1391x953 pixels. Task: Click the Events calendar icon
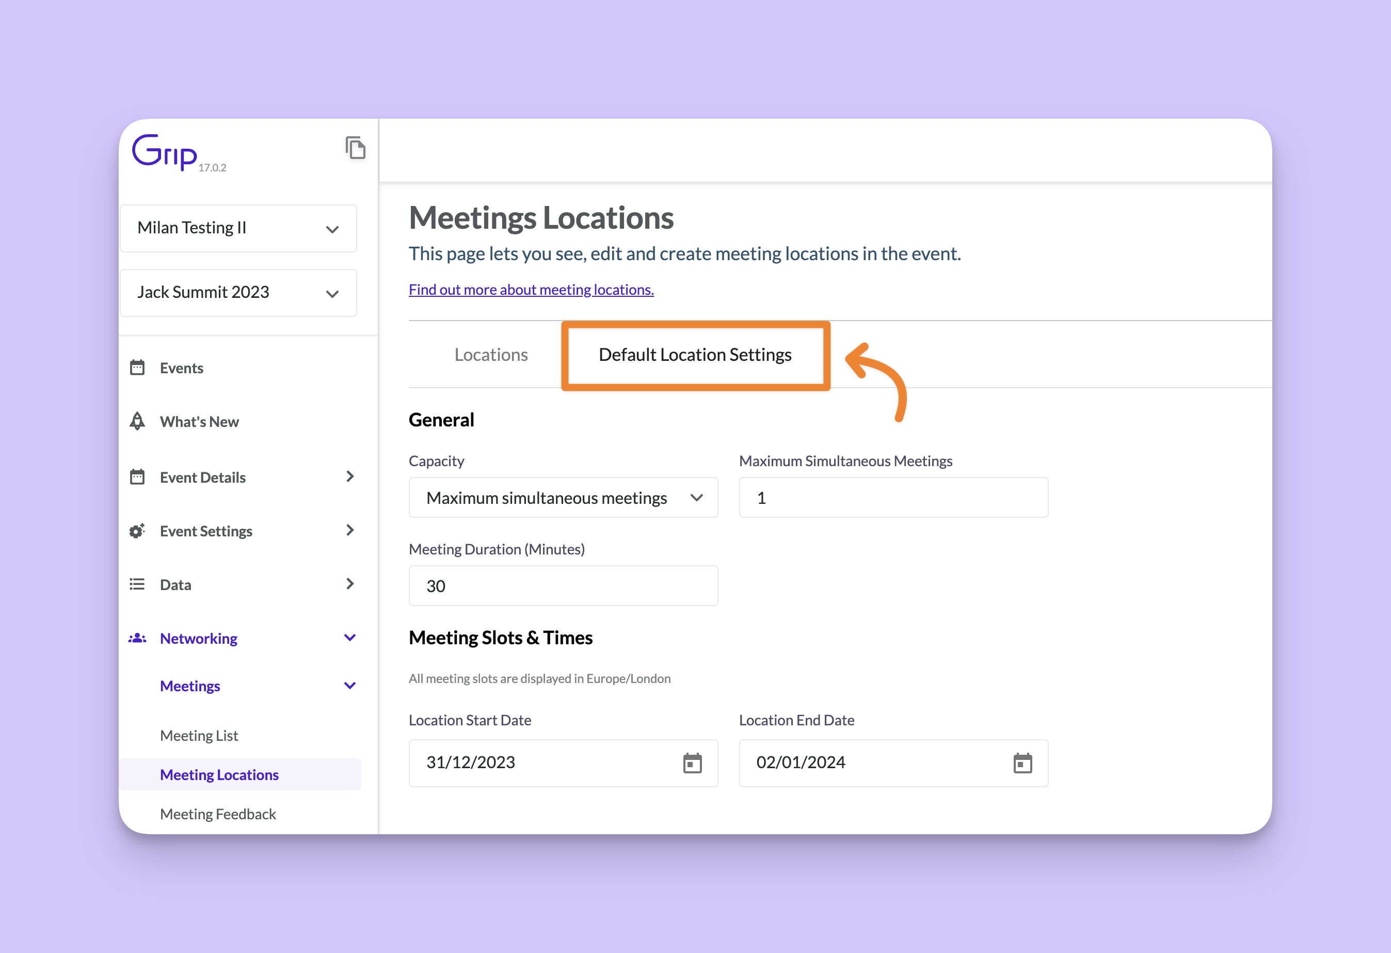coord(138,368)
